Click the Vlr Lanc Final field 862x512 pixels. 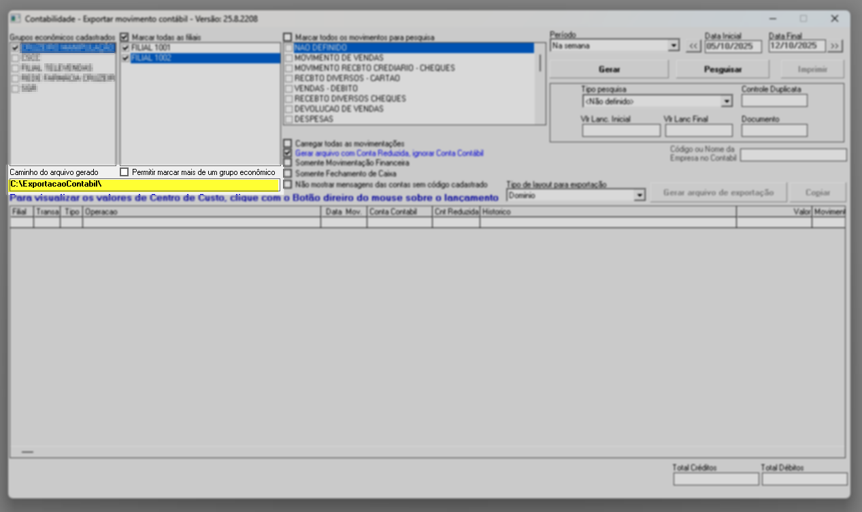pos(699,130)
